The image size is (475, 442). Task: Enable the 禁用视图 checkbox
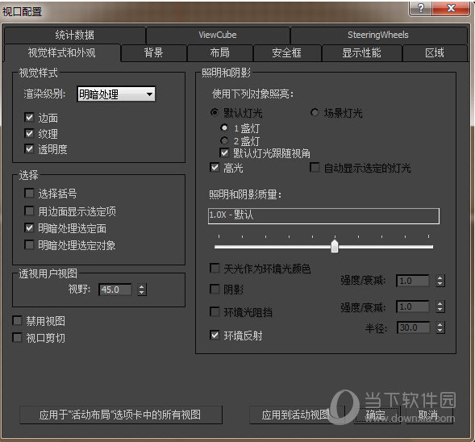pos(17,321)
